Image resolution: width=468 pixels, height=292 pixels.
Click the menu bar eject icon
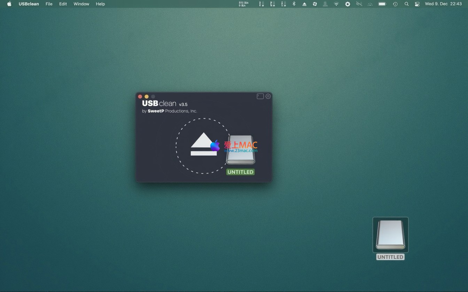[304, 4]
